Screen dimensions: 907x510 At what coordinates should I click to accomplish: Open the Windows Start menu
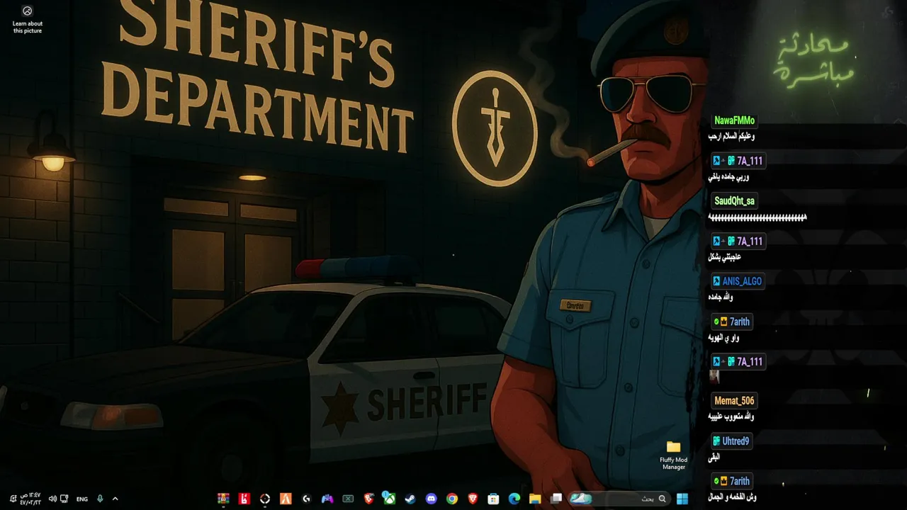pyautogui.click(x=682, y=499)
